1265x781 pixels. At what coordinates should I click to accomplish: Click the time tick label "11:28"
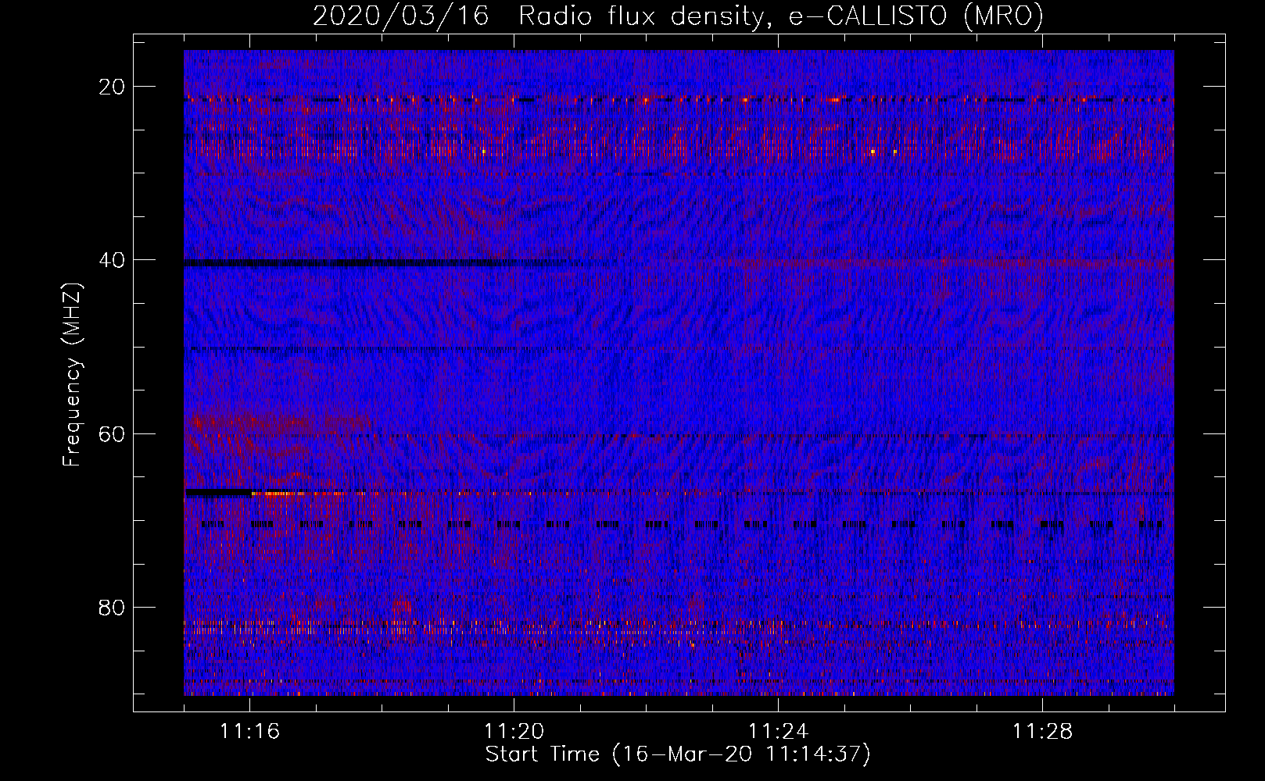(1043, 731)
